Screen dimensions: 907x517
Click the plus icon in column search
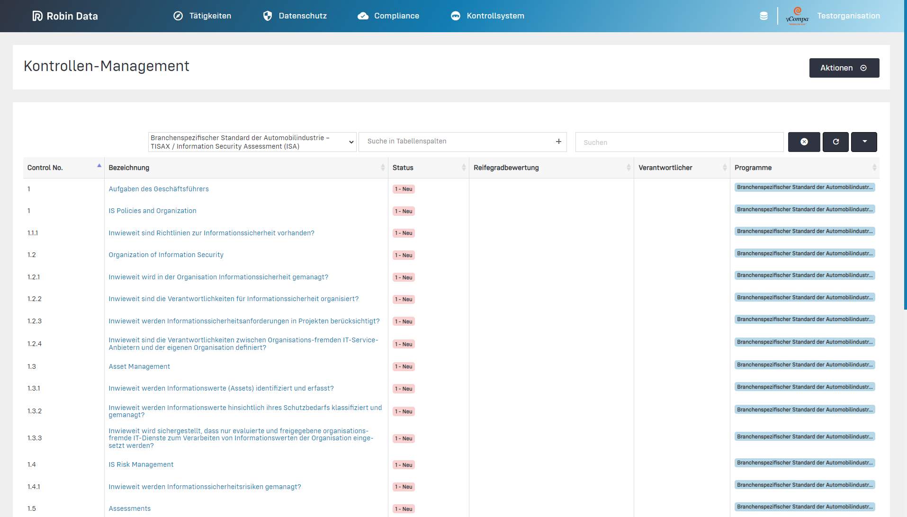tap(558, 142)
